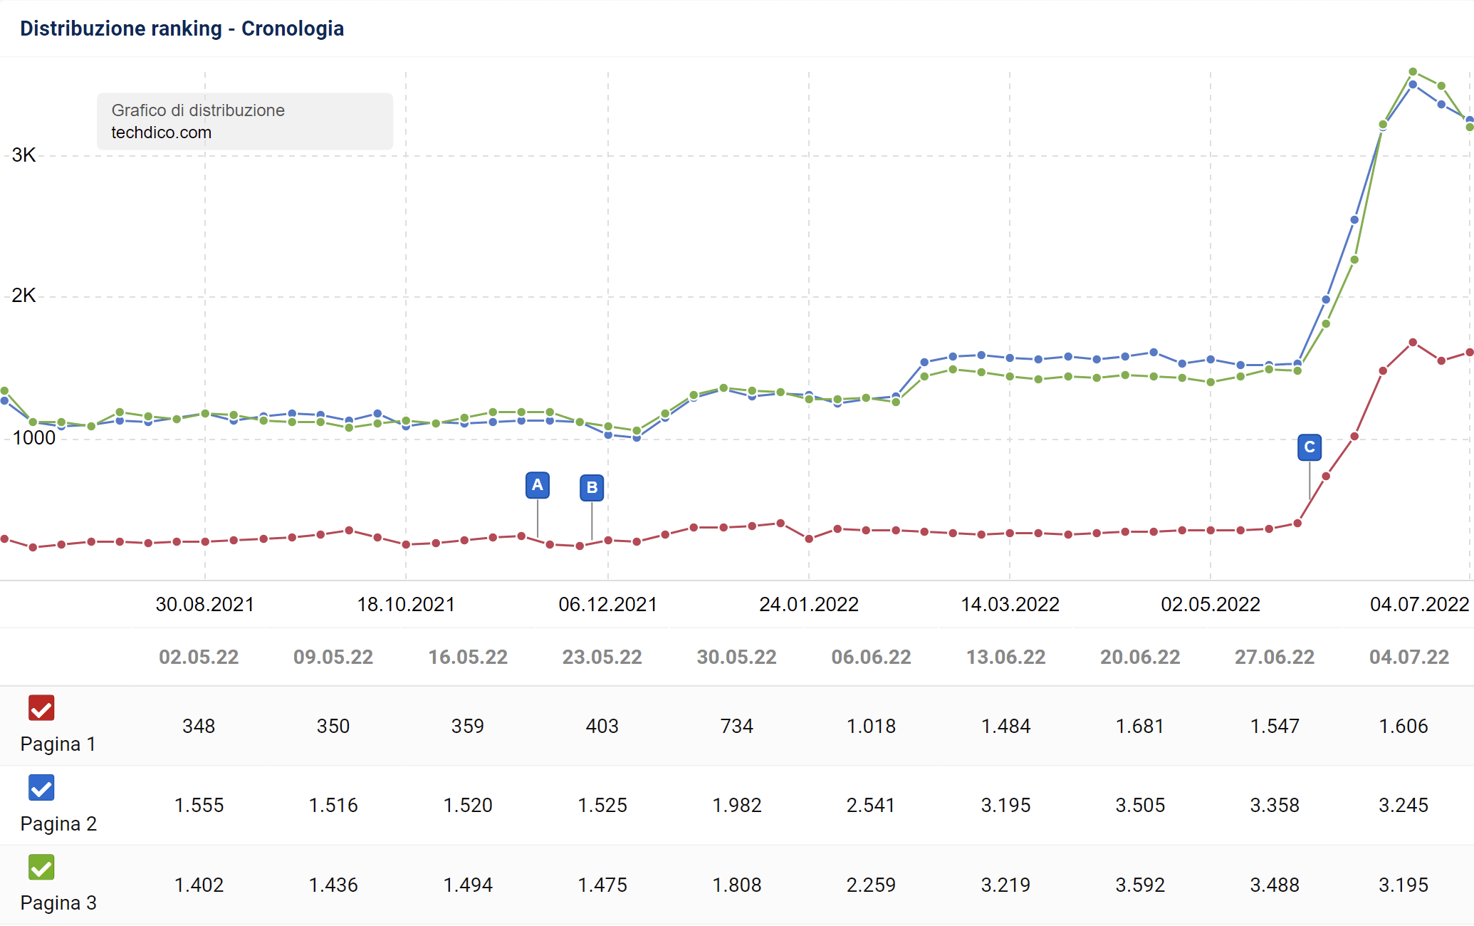1474x926 pixels.
Task: Select Pagina 3 value 3.219
Action: click(x=1006, y=885)
